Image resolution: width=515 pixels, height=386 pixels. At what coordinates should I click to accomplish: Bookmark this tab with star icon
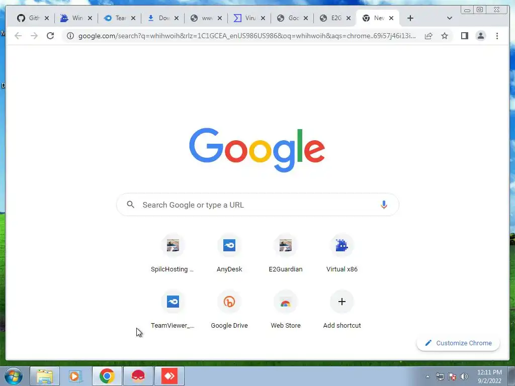click(445, 36)
